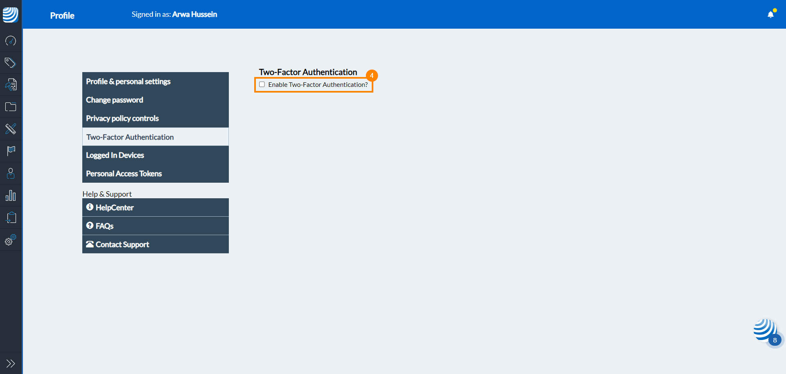Enable Two-Factor Authentication checkbox
Image resolution: width=786 pixels, height=374 pixels.
[x=262, y=85]
